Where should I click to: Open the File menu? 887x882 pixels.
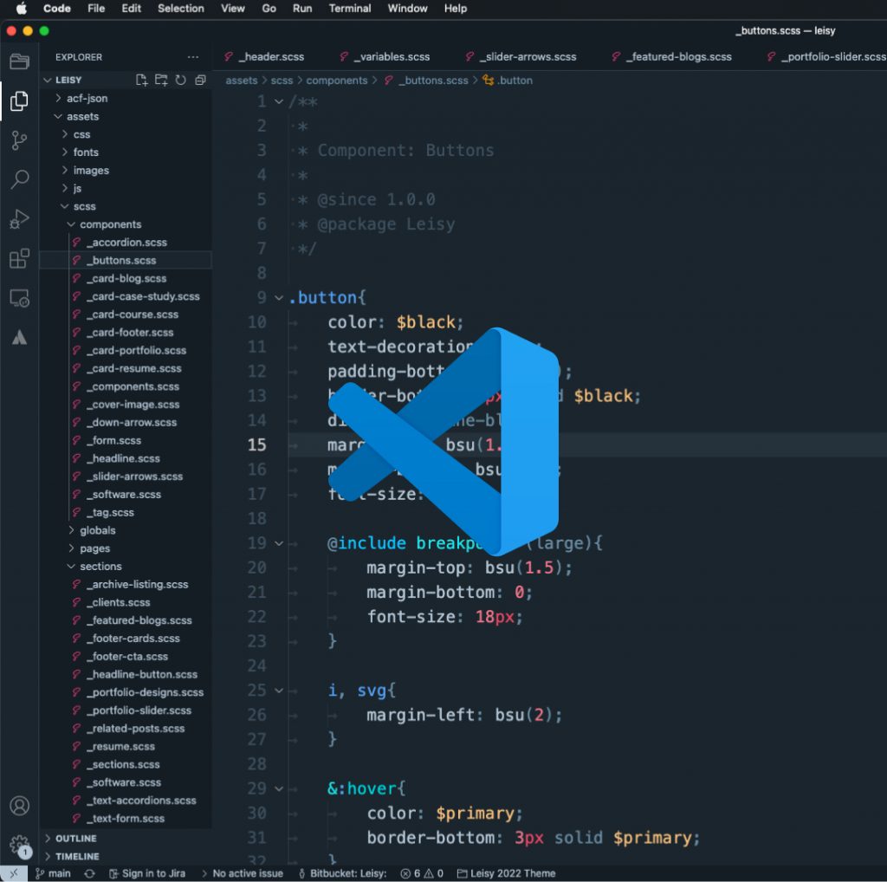[96, 9]
